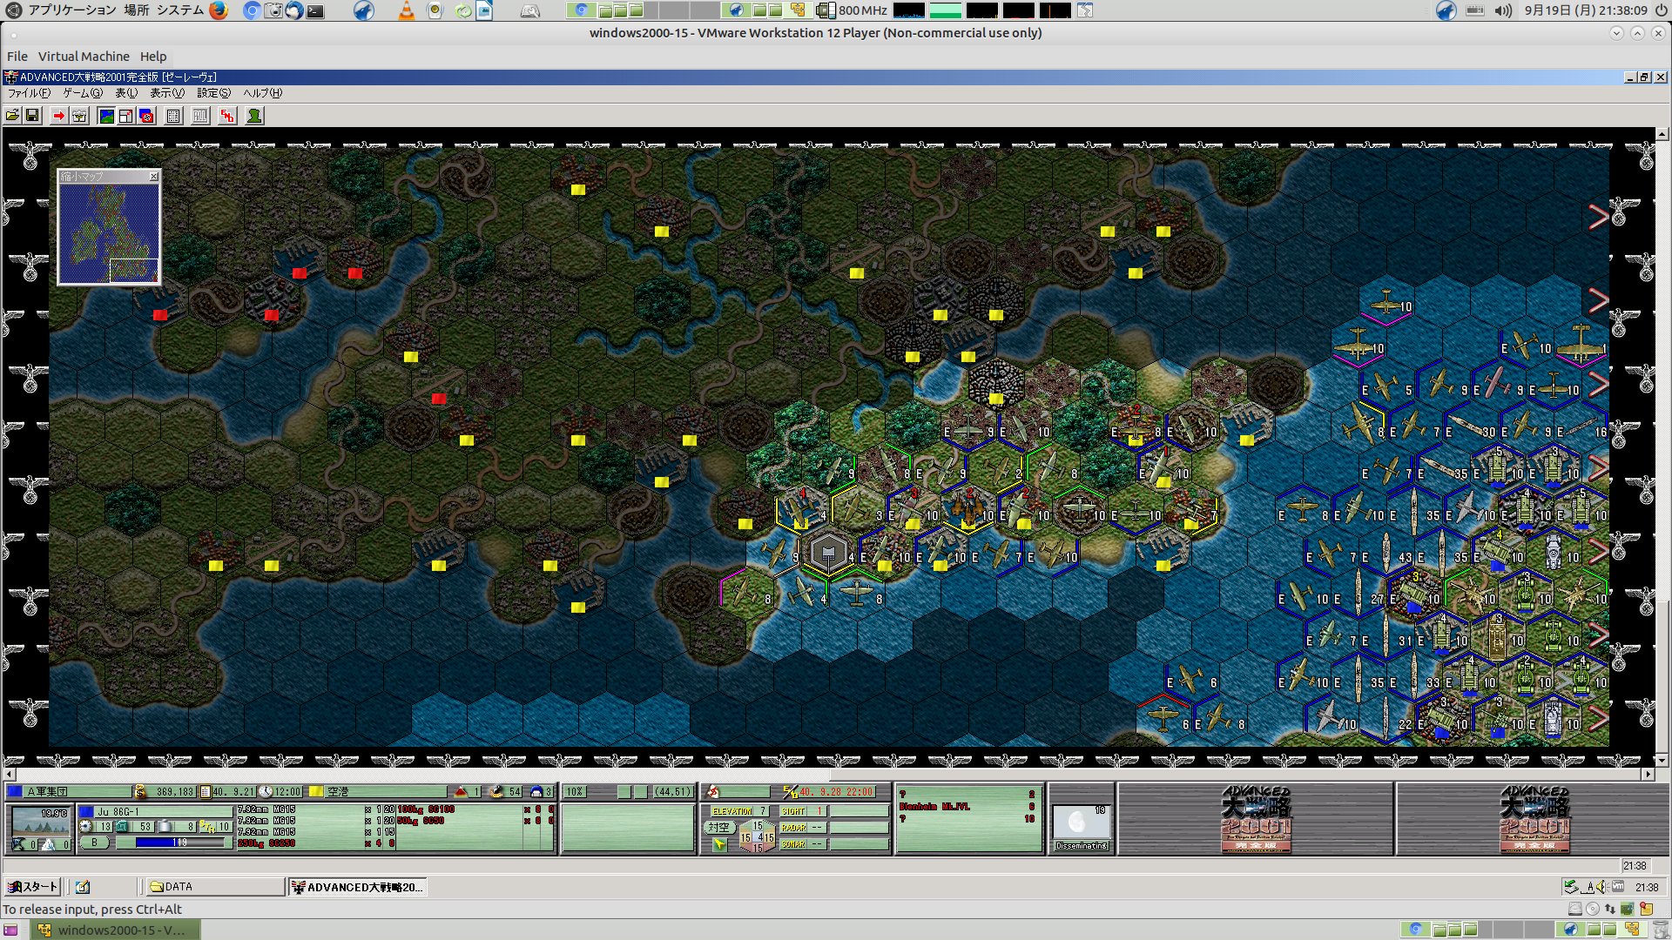This screenshot has width=1672, height=940.
Task: Click the guest quick launch icon beside スタート
Action: coord(83,887)
